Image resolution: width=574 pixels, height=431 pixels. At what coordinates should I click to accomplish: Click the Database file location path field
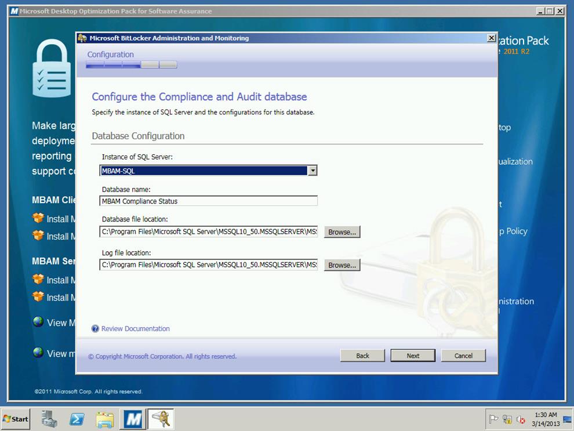coord(208,232)
